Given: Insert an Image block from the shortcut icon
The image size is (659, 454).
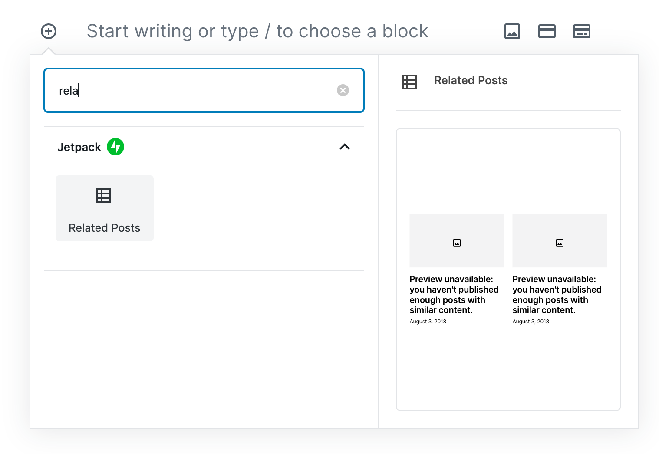Looking at the screenshot, I should coord(512,31).
